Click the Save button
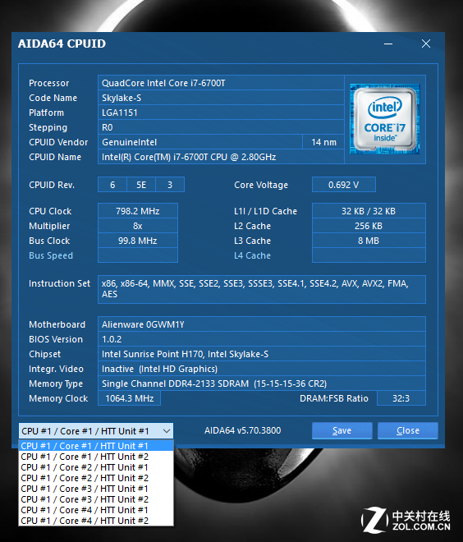This screenshot has height=542, width=463. coord(342,430)
